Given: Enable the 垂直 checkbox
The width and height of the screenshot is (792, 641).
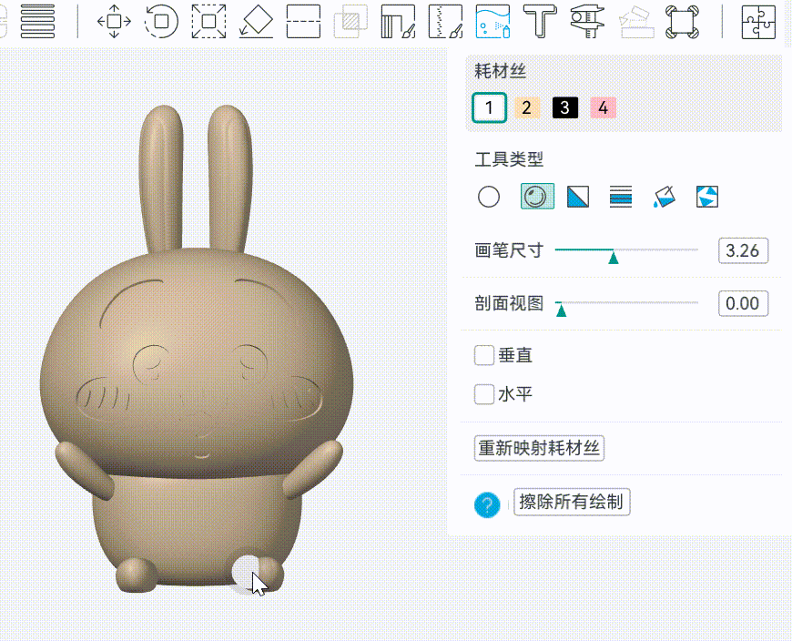Looking at the screenshot, I should [x=484, y=355].
